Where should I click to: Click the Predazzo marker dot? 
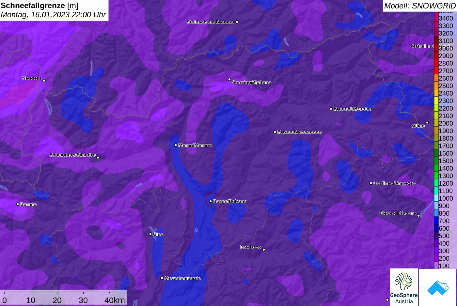pos(264,250)
